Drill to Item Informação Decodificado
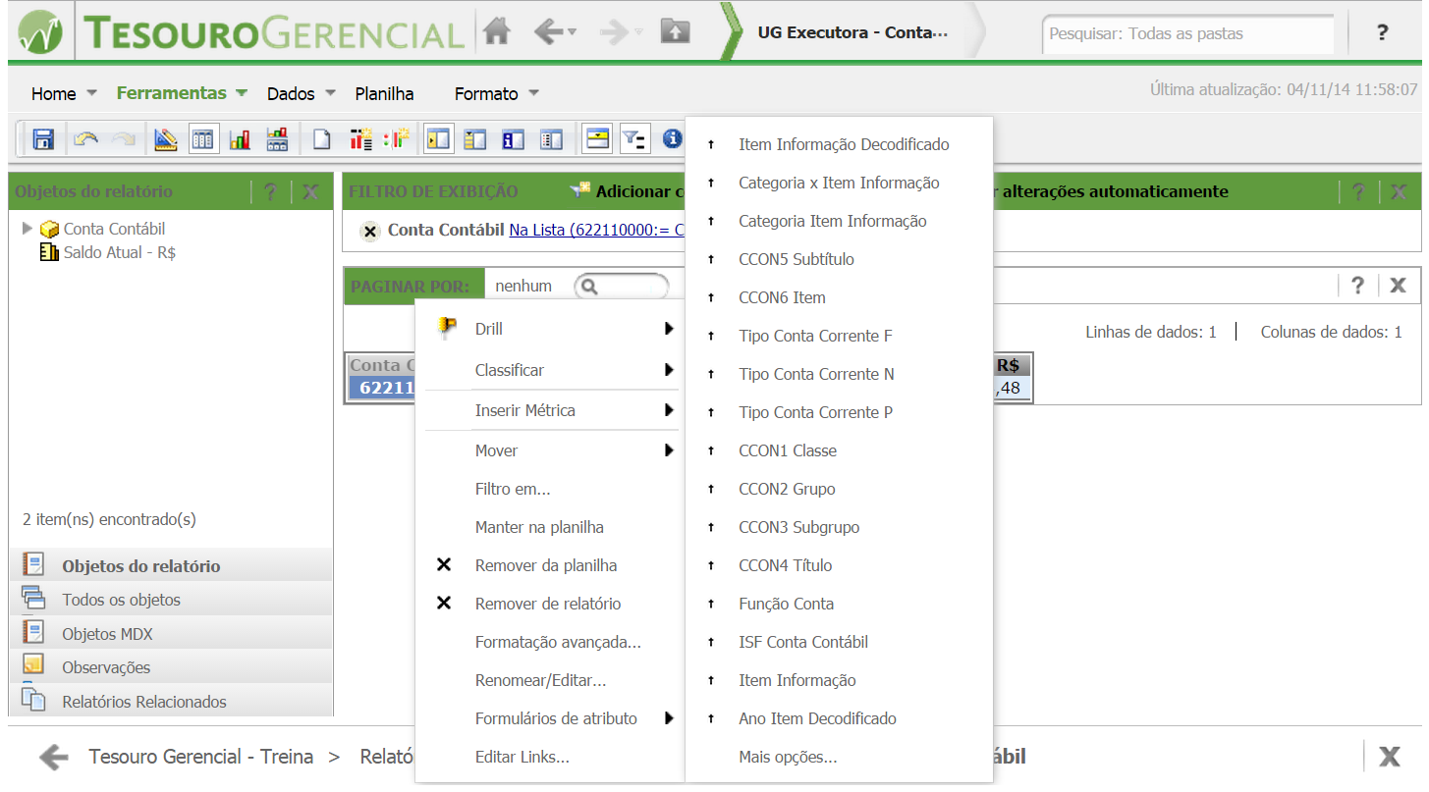Screen dimensions: 1429x792 tap(844, 144)
